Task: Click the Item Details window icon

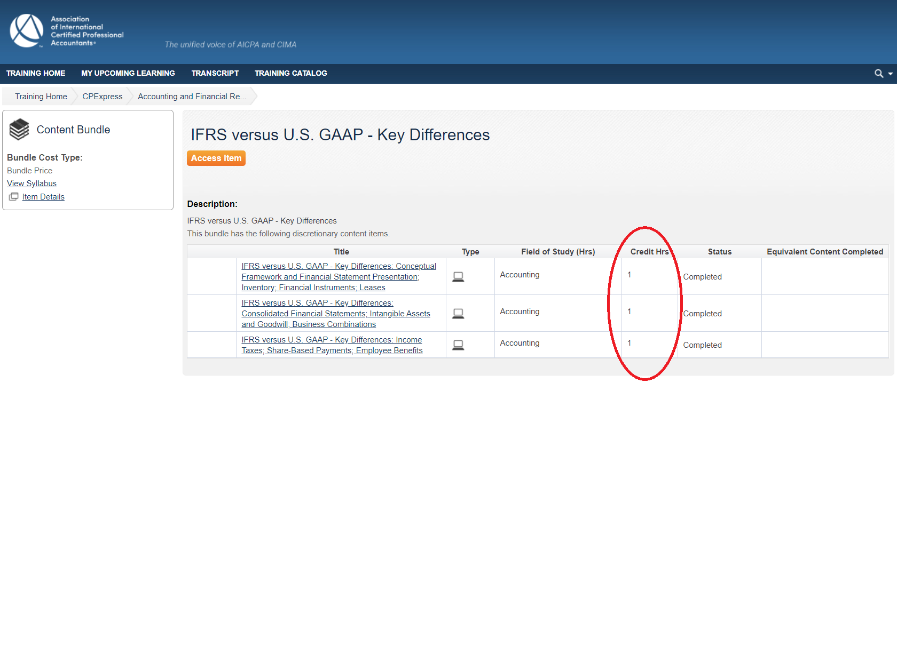Action: coord(13,196)
